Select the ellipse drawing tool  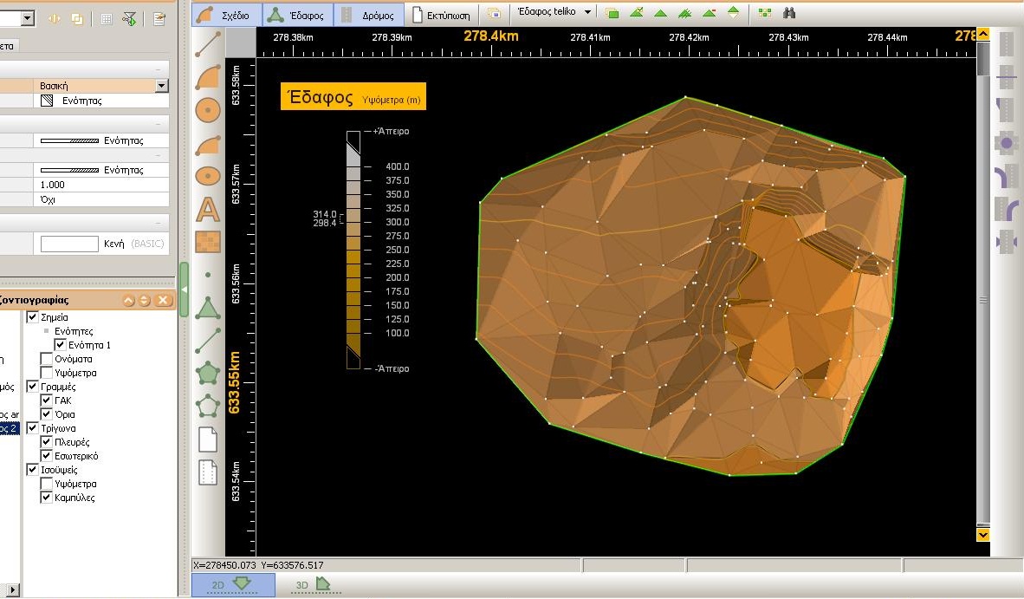207,176
